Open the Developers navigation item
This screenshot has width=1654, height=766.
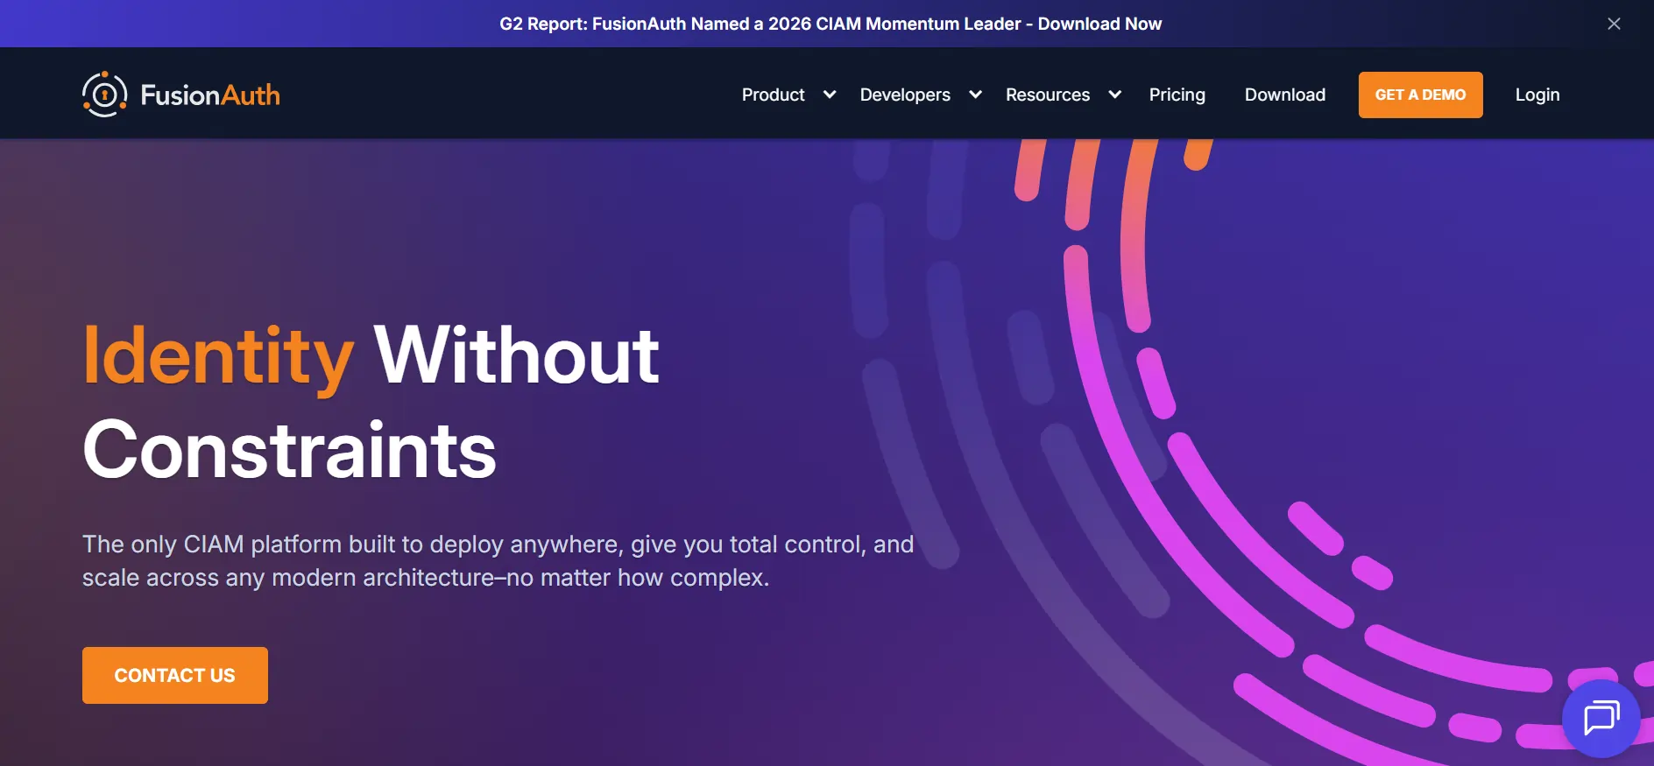coord(905,95)
